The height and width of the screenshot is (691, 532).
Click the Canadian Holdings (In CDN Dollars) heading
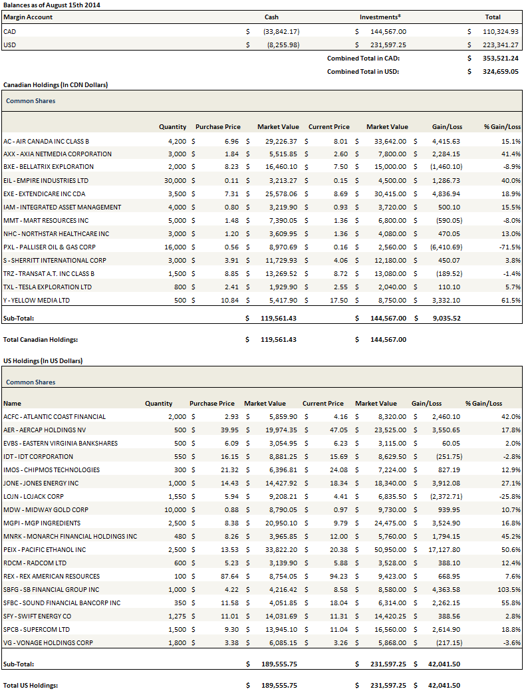click(55, 85)
